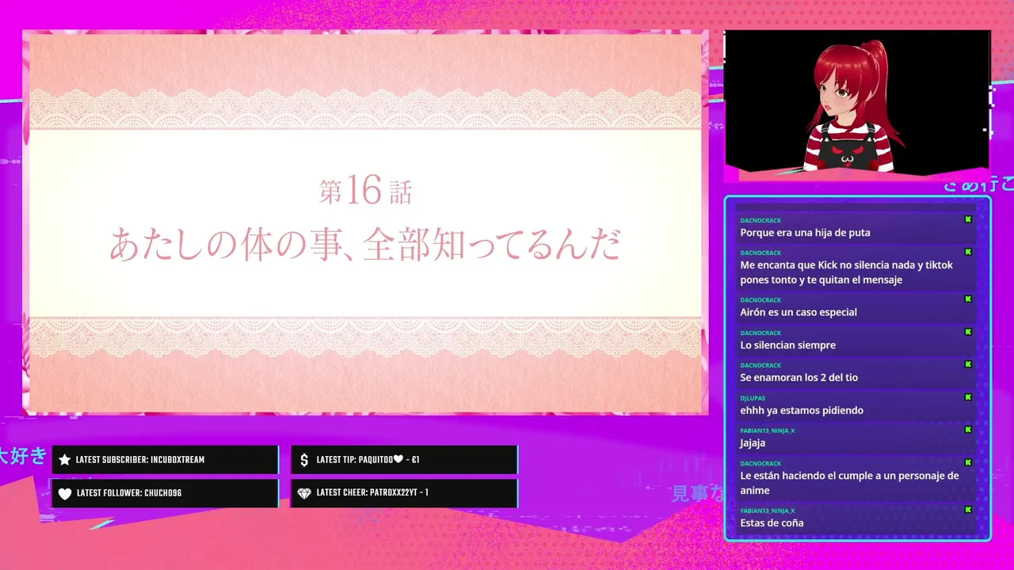Screen dimensions: 1014x570
Task: Click green Kick badge on 'Airón es un caso especial'
Action: (x=968, y=299)
